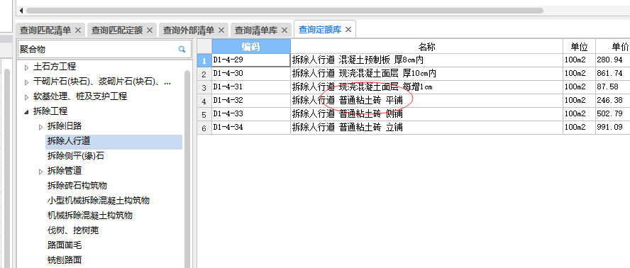Select row header number 4
Image resolution: width=630 pixels, height=268 pixels.
[x=204, y=101]
